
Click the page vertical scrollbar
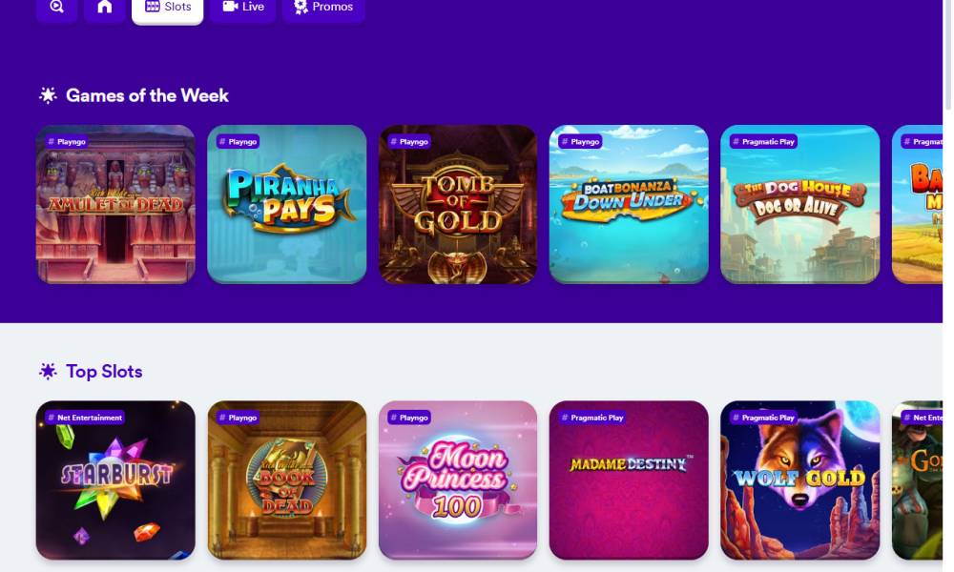click(947, 54)
